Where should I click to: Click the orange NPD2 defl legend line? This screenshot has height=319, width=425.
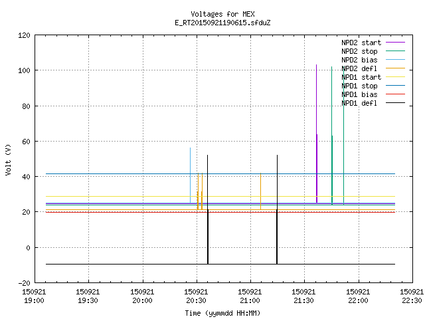395,68
